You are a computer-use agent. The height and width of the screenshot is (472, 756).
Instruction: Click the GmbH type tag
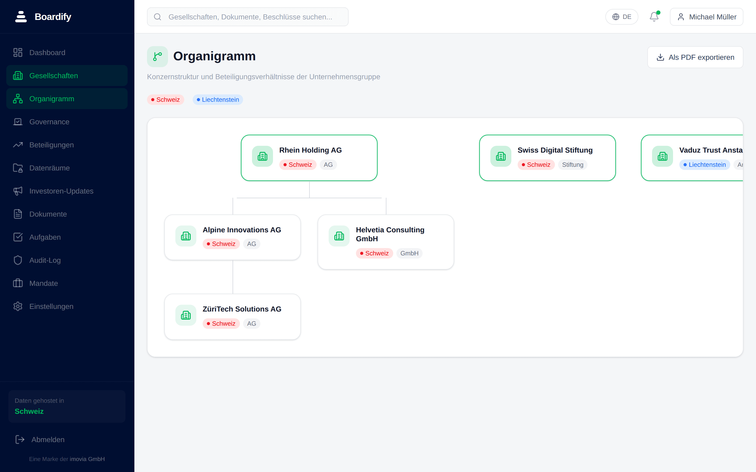click(x=409, y=253)
